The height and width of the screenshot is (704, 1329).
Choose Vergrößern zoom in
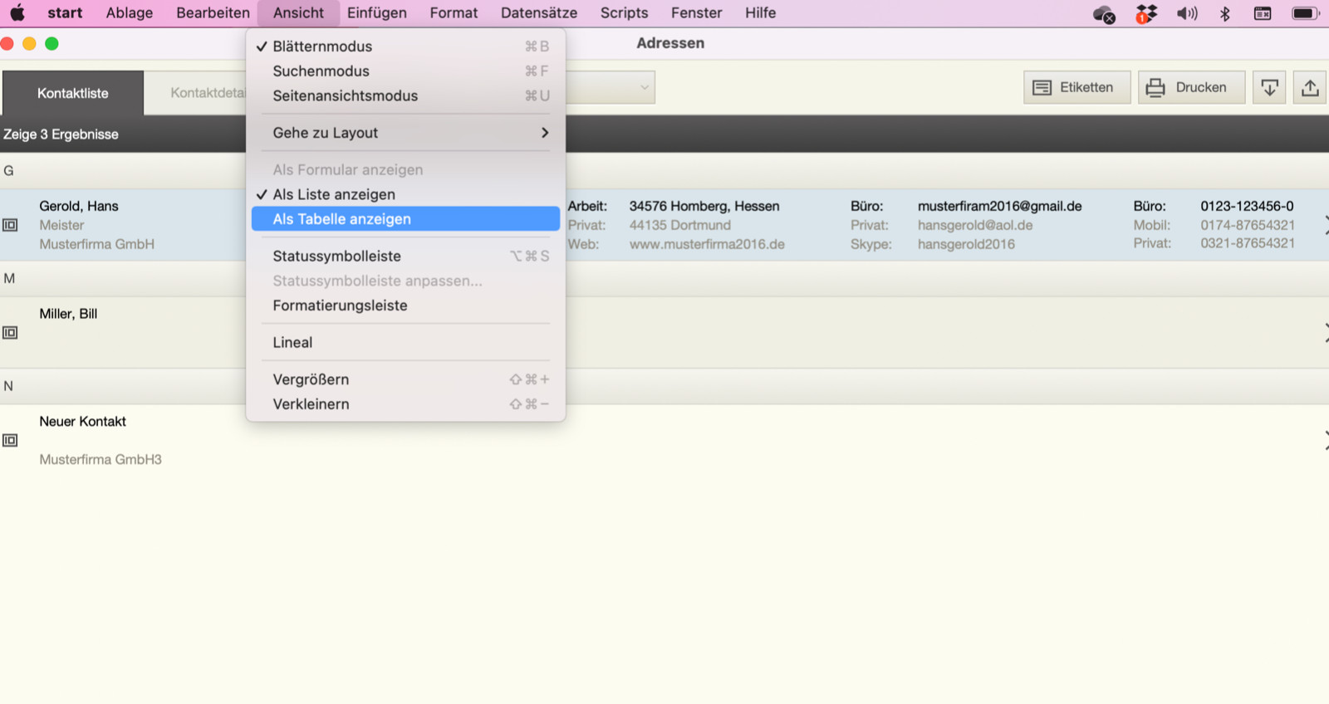[406, 379]
